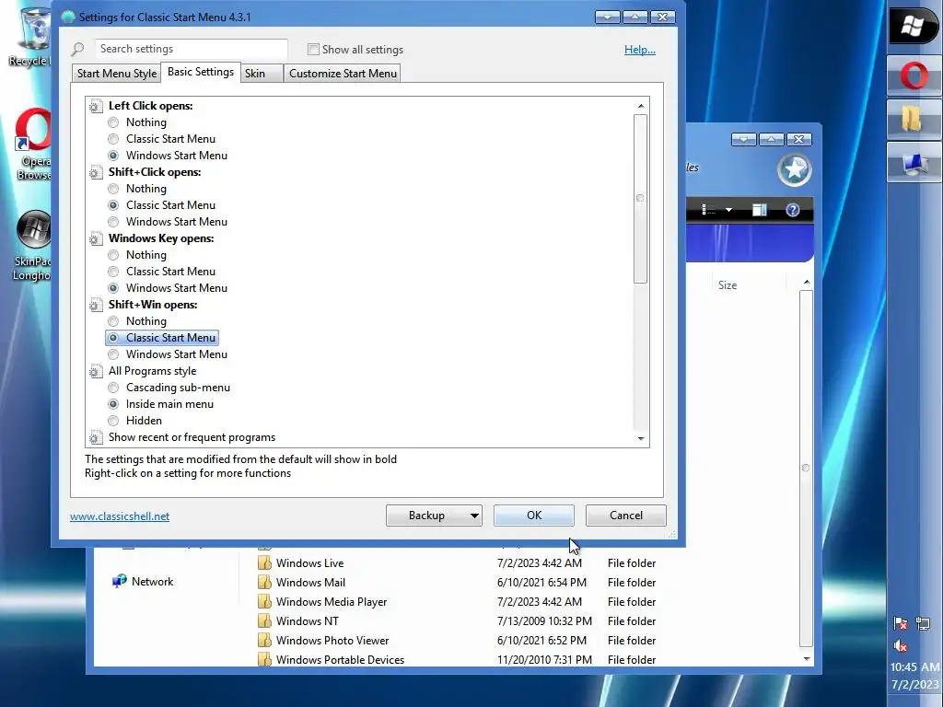Click the settings list scroll down arrow
Viewport: 943px width, 707px height.
tap(641, 439)
